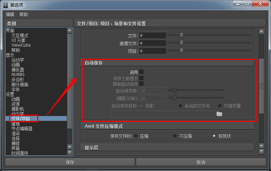Viewport: 271px width, 171px height.
Task: Select 操纵器 category
Action: pos(18,70)
